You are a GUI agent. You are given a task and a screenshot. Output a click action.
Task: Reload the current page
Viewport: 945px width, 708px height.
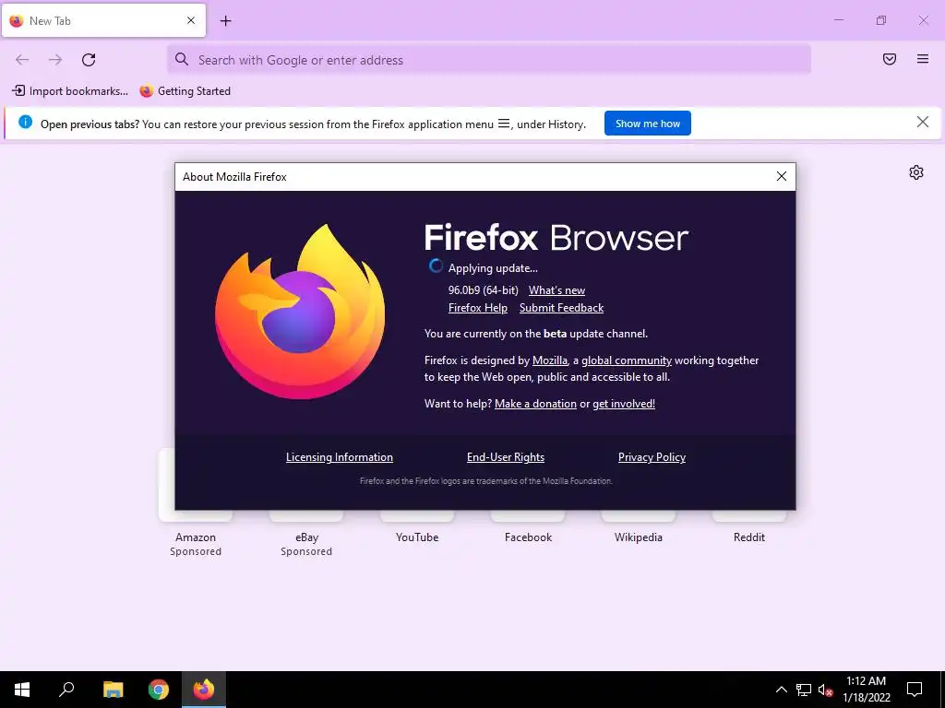click(x=89, y=60)
